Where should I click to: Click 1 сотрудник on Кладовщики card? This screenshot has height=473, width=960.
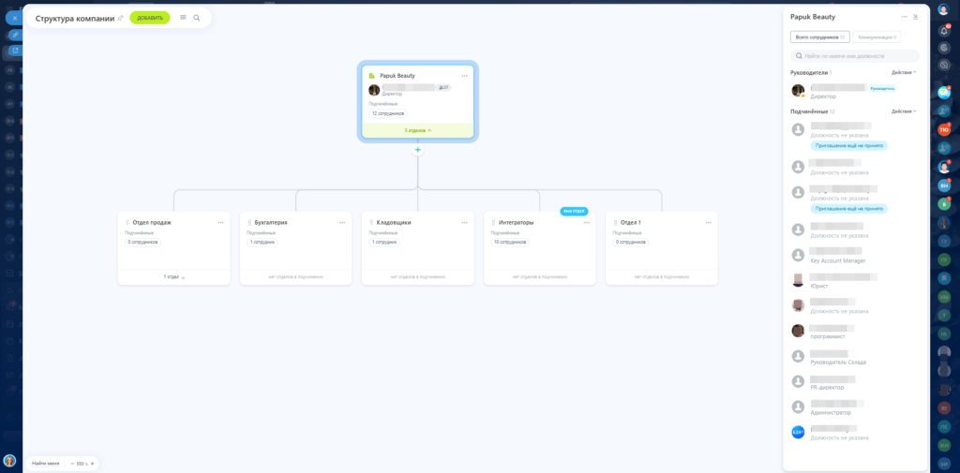pos(384,243)
